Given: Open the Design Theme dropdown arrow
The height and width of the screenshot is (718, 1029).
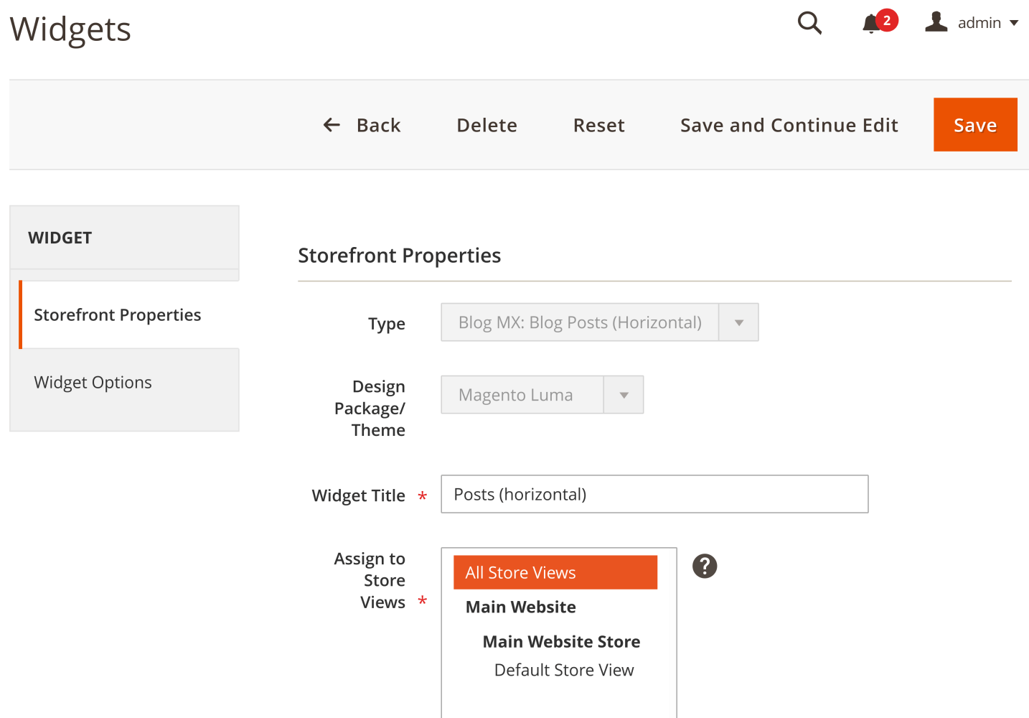Looking at the screenshot, I should coord(624,395).
